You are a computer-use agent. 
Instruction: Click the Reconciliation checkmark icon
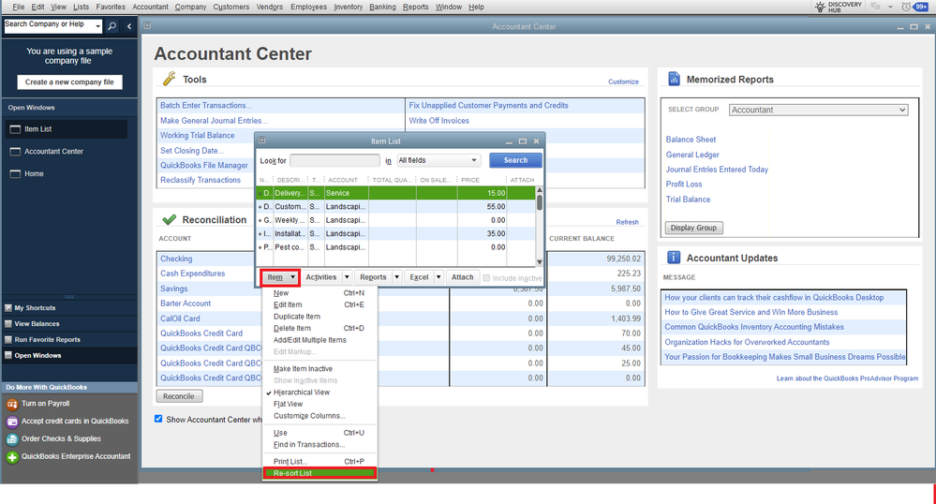coord(170,220)
